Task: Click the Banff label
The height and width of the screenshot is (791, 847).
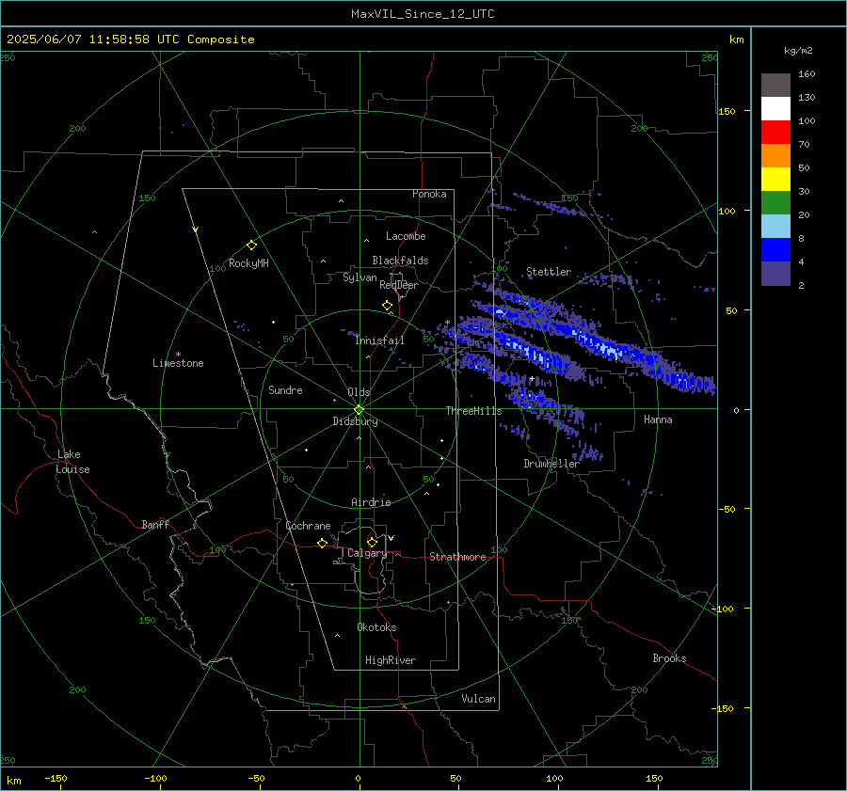Action: click(x=155, y=525)
